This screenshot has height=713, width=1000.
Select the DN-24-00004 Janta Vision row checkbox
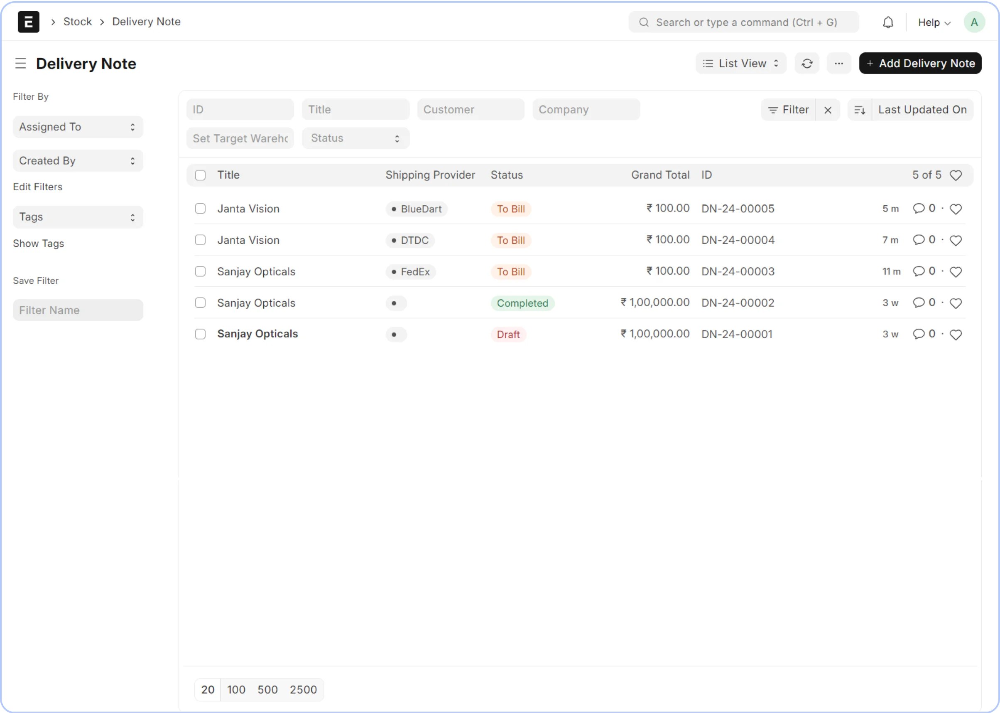point(200,240)
